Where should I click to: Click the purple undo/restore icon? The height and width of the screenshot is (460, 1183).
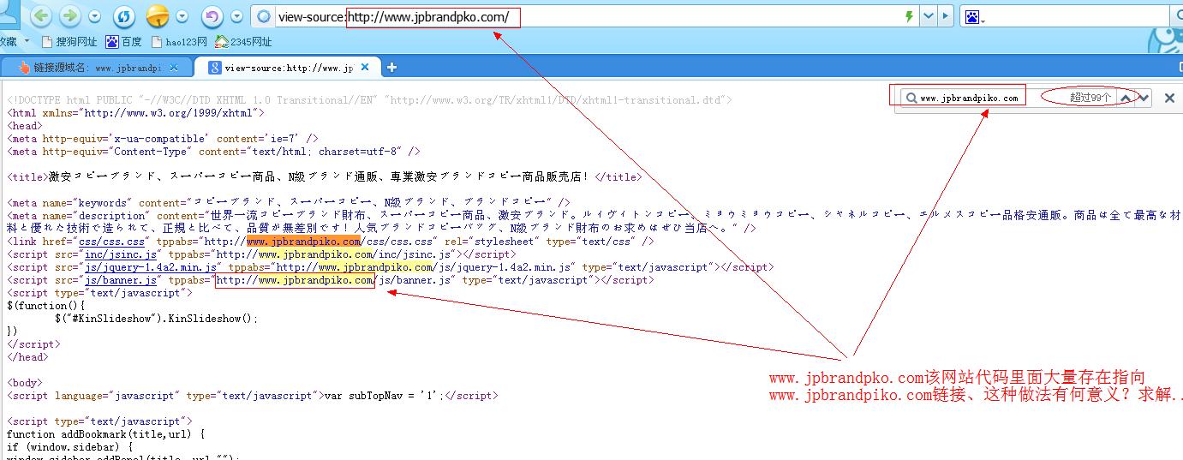[x=212, y=16]
